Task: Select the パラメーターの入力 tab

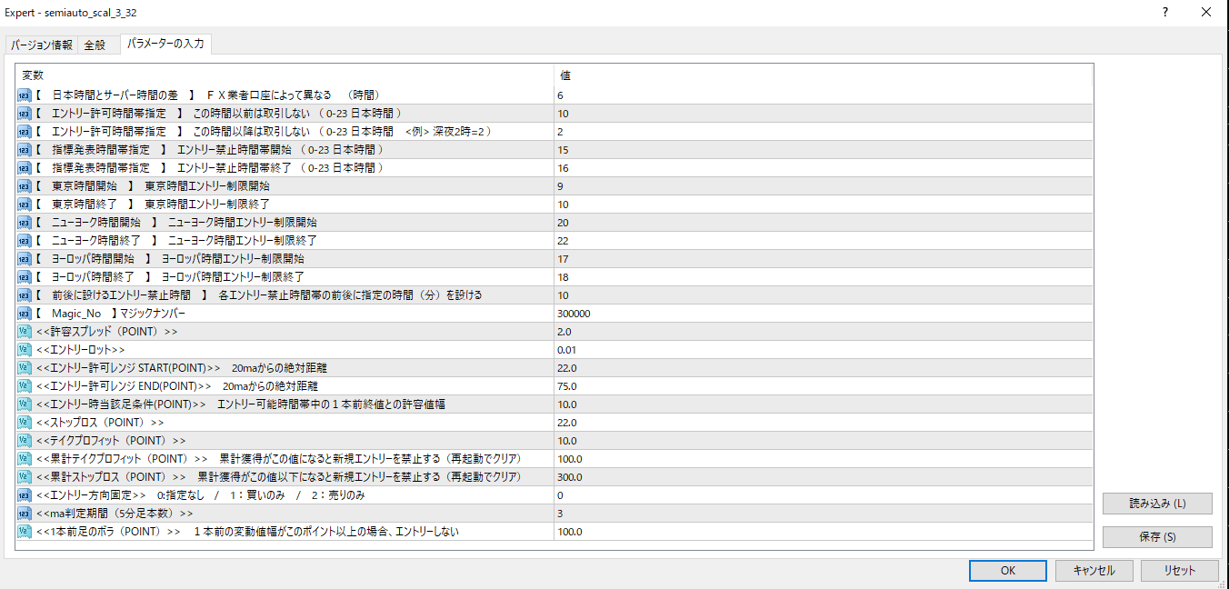Action: [165, 44]
